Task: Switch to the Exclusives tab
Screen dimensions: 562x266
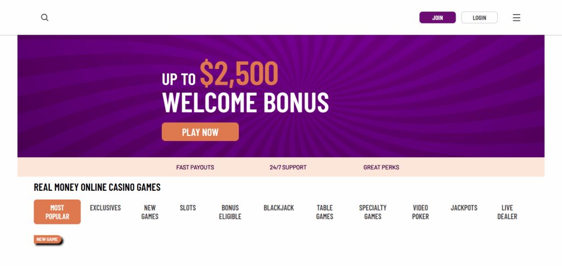Action: [x=105, y=208]
